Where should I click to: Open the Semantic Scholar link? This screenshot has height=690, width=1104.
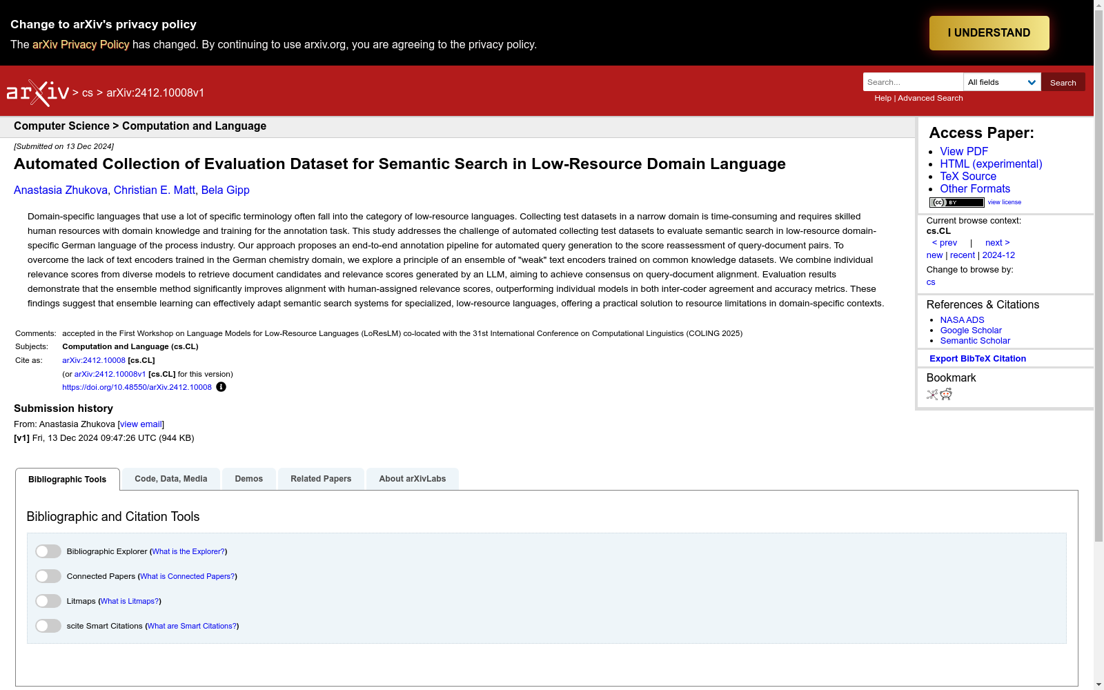pyautogui.click(x=975, y=341)
